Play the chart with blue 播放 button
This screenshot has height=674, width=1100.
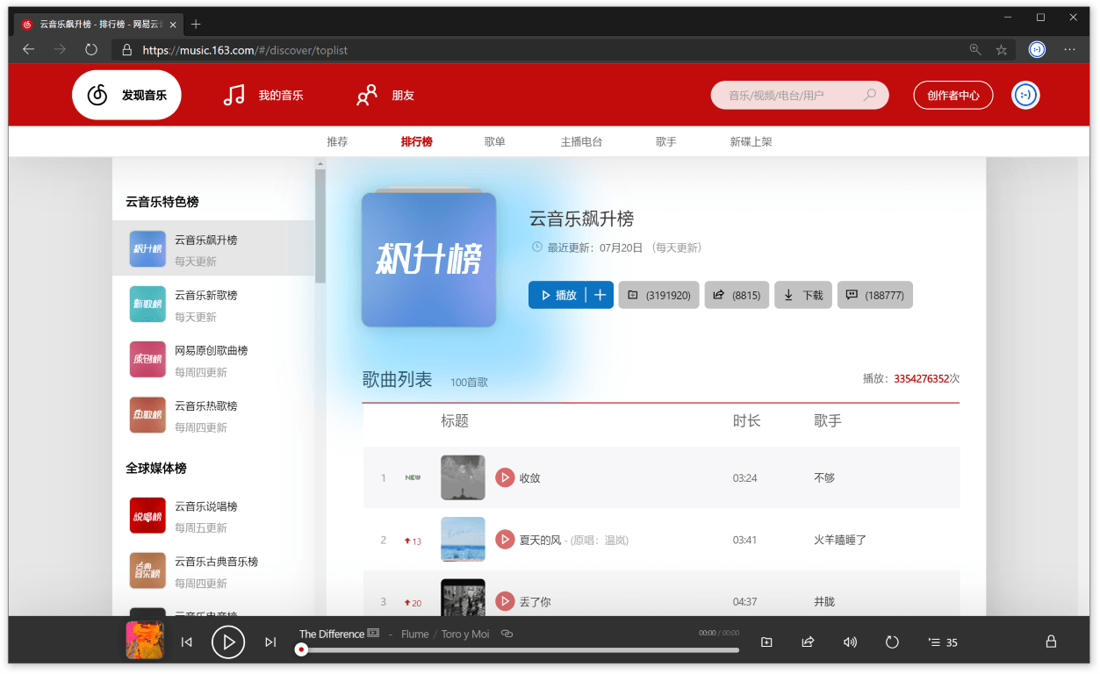coord(557,296)
